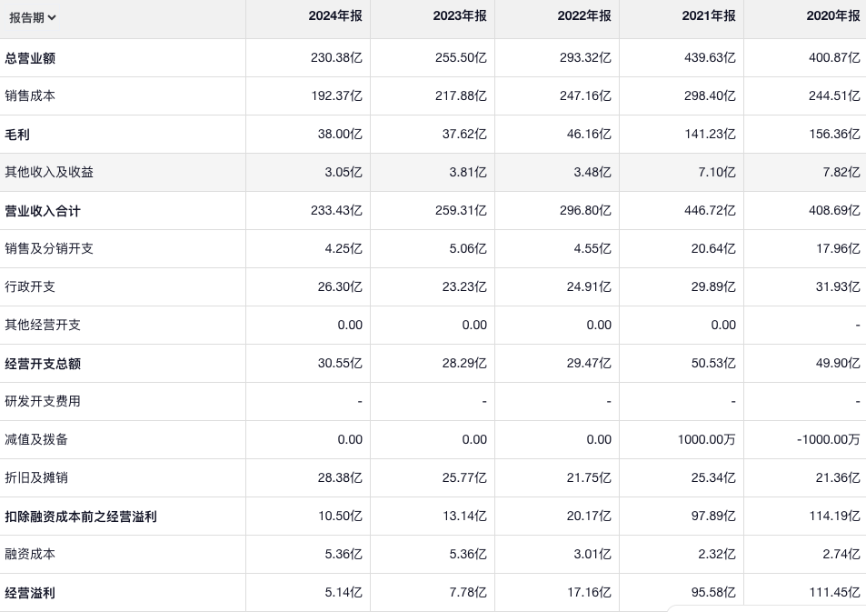The height and width of the screenshot is (612, 866).
Task: Click the 毛利 row label
Action: (17, 135)
